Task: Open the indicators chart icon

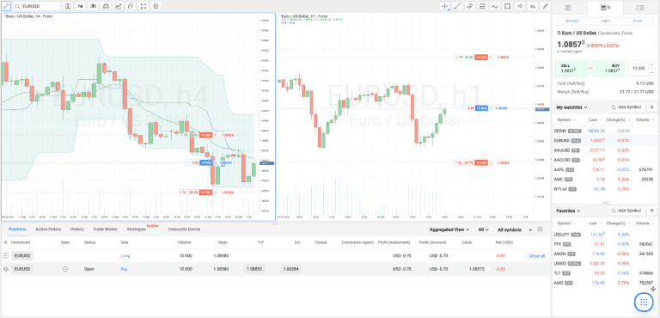Action: (119, 6)
